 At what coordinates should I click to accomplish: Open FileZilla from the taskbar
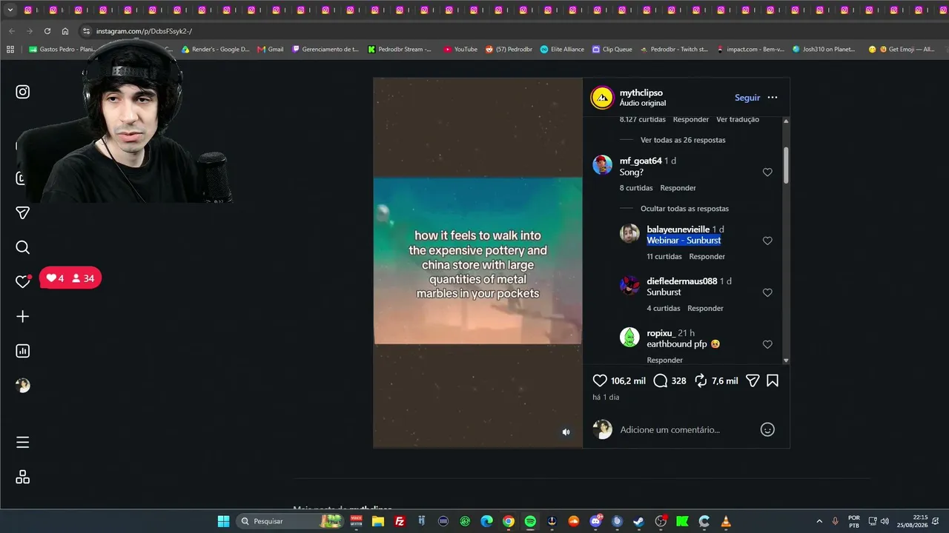tap(400, 521)
